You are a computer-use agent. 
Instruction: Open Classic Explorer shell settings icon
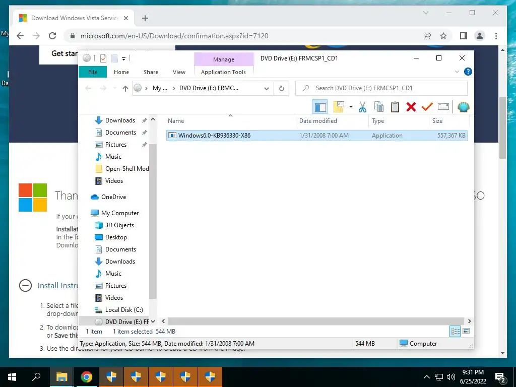pos(464,107)
